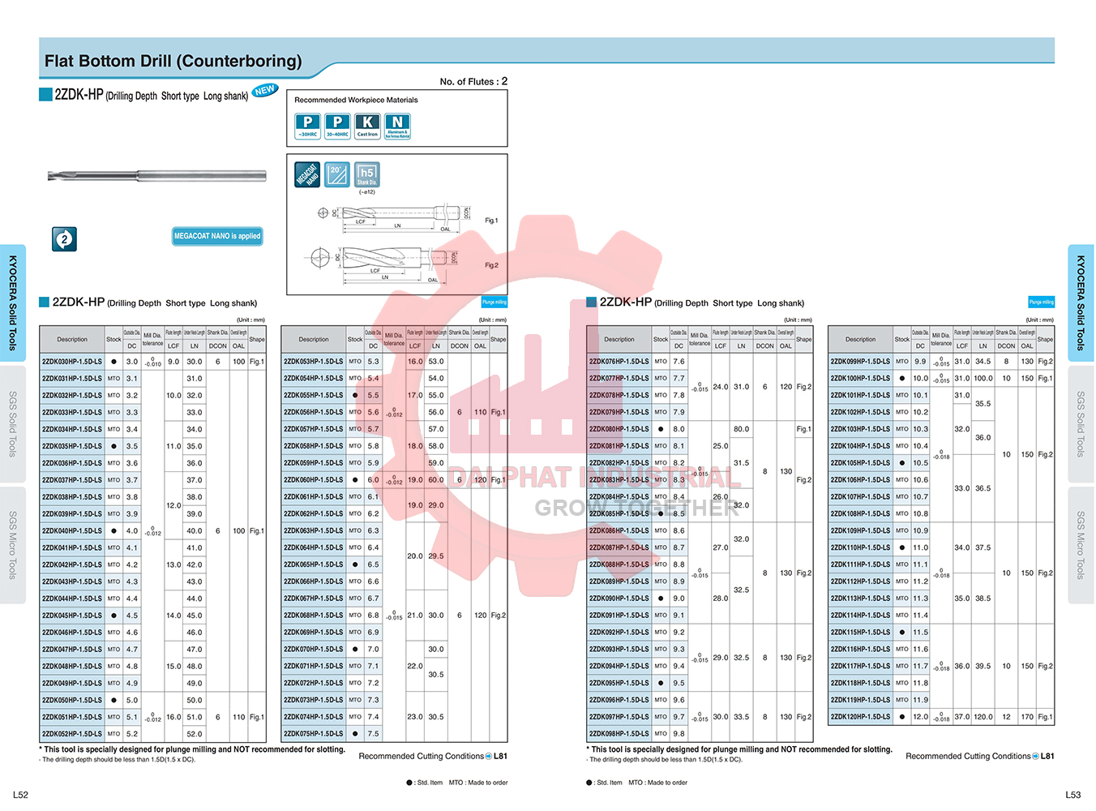Click the 20° helix angle icon

click(337, 174)
